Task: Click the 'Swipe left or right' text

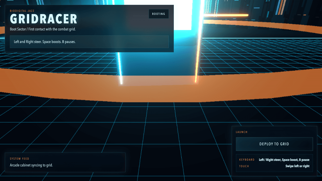Action: (x=297, y=166)
